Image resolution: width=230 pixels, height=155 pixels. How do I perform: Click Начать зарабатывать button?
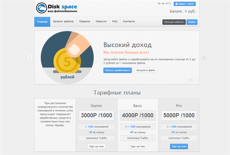(118, 70)
